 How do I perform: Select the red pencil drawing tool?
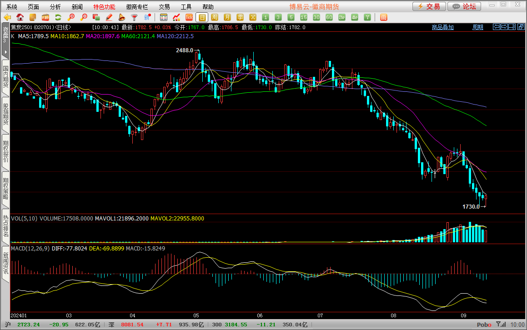pyautogui.click(x=109, y=17)
